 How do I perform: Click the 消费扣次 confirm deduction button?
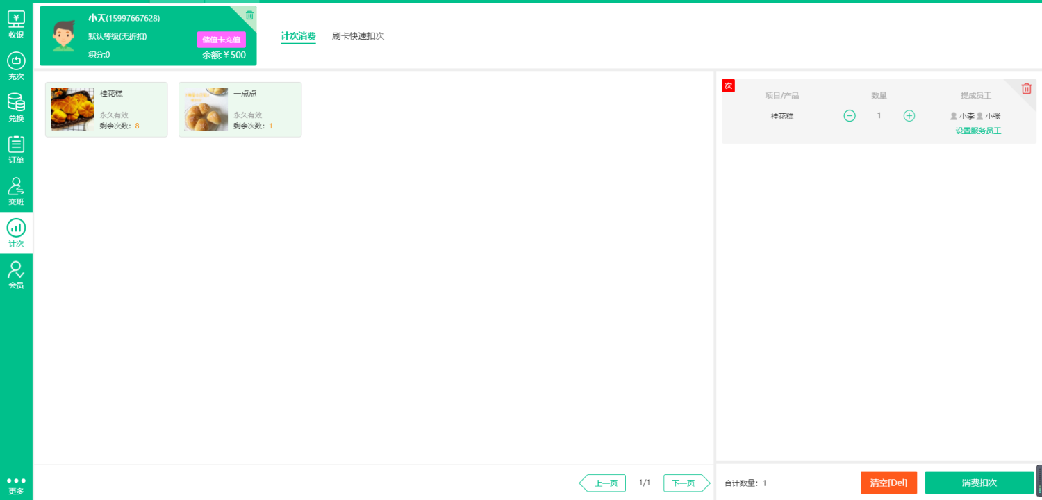coord(979,483)
